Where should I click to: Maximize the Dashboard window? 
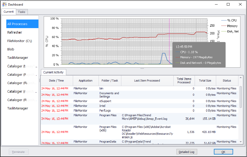(228, 4)
